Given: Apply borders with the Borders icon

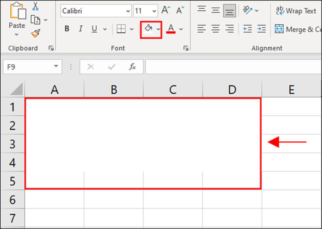Looking at the screenshot, I should pyautogui.click(x=121, y=29).
